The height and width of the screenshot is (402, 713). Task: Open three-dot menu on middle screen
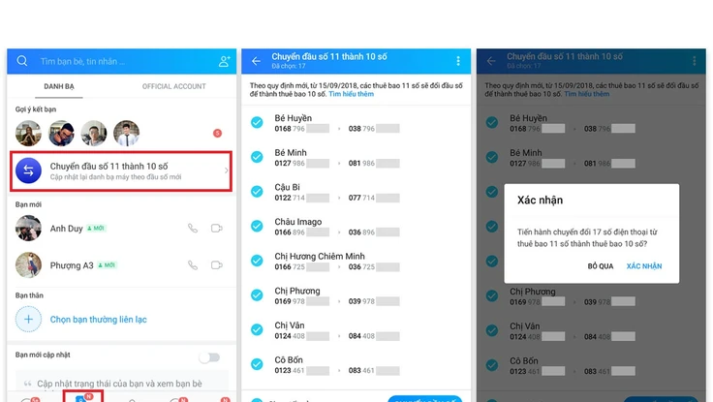(x=458, y=61)
